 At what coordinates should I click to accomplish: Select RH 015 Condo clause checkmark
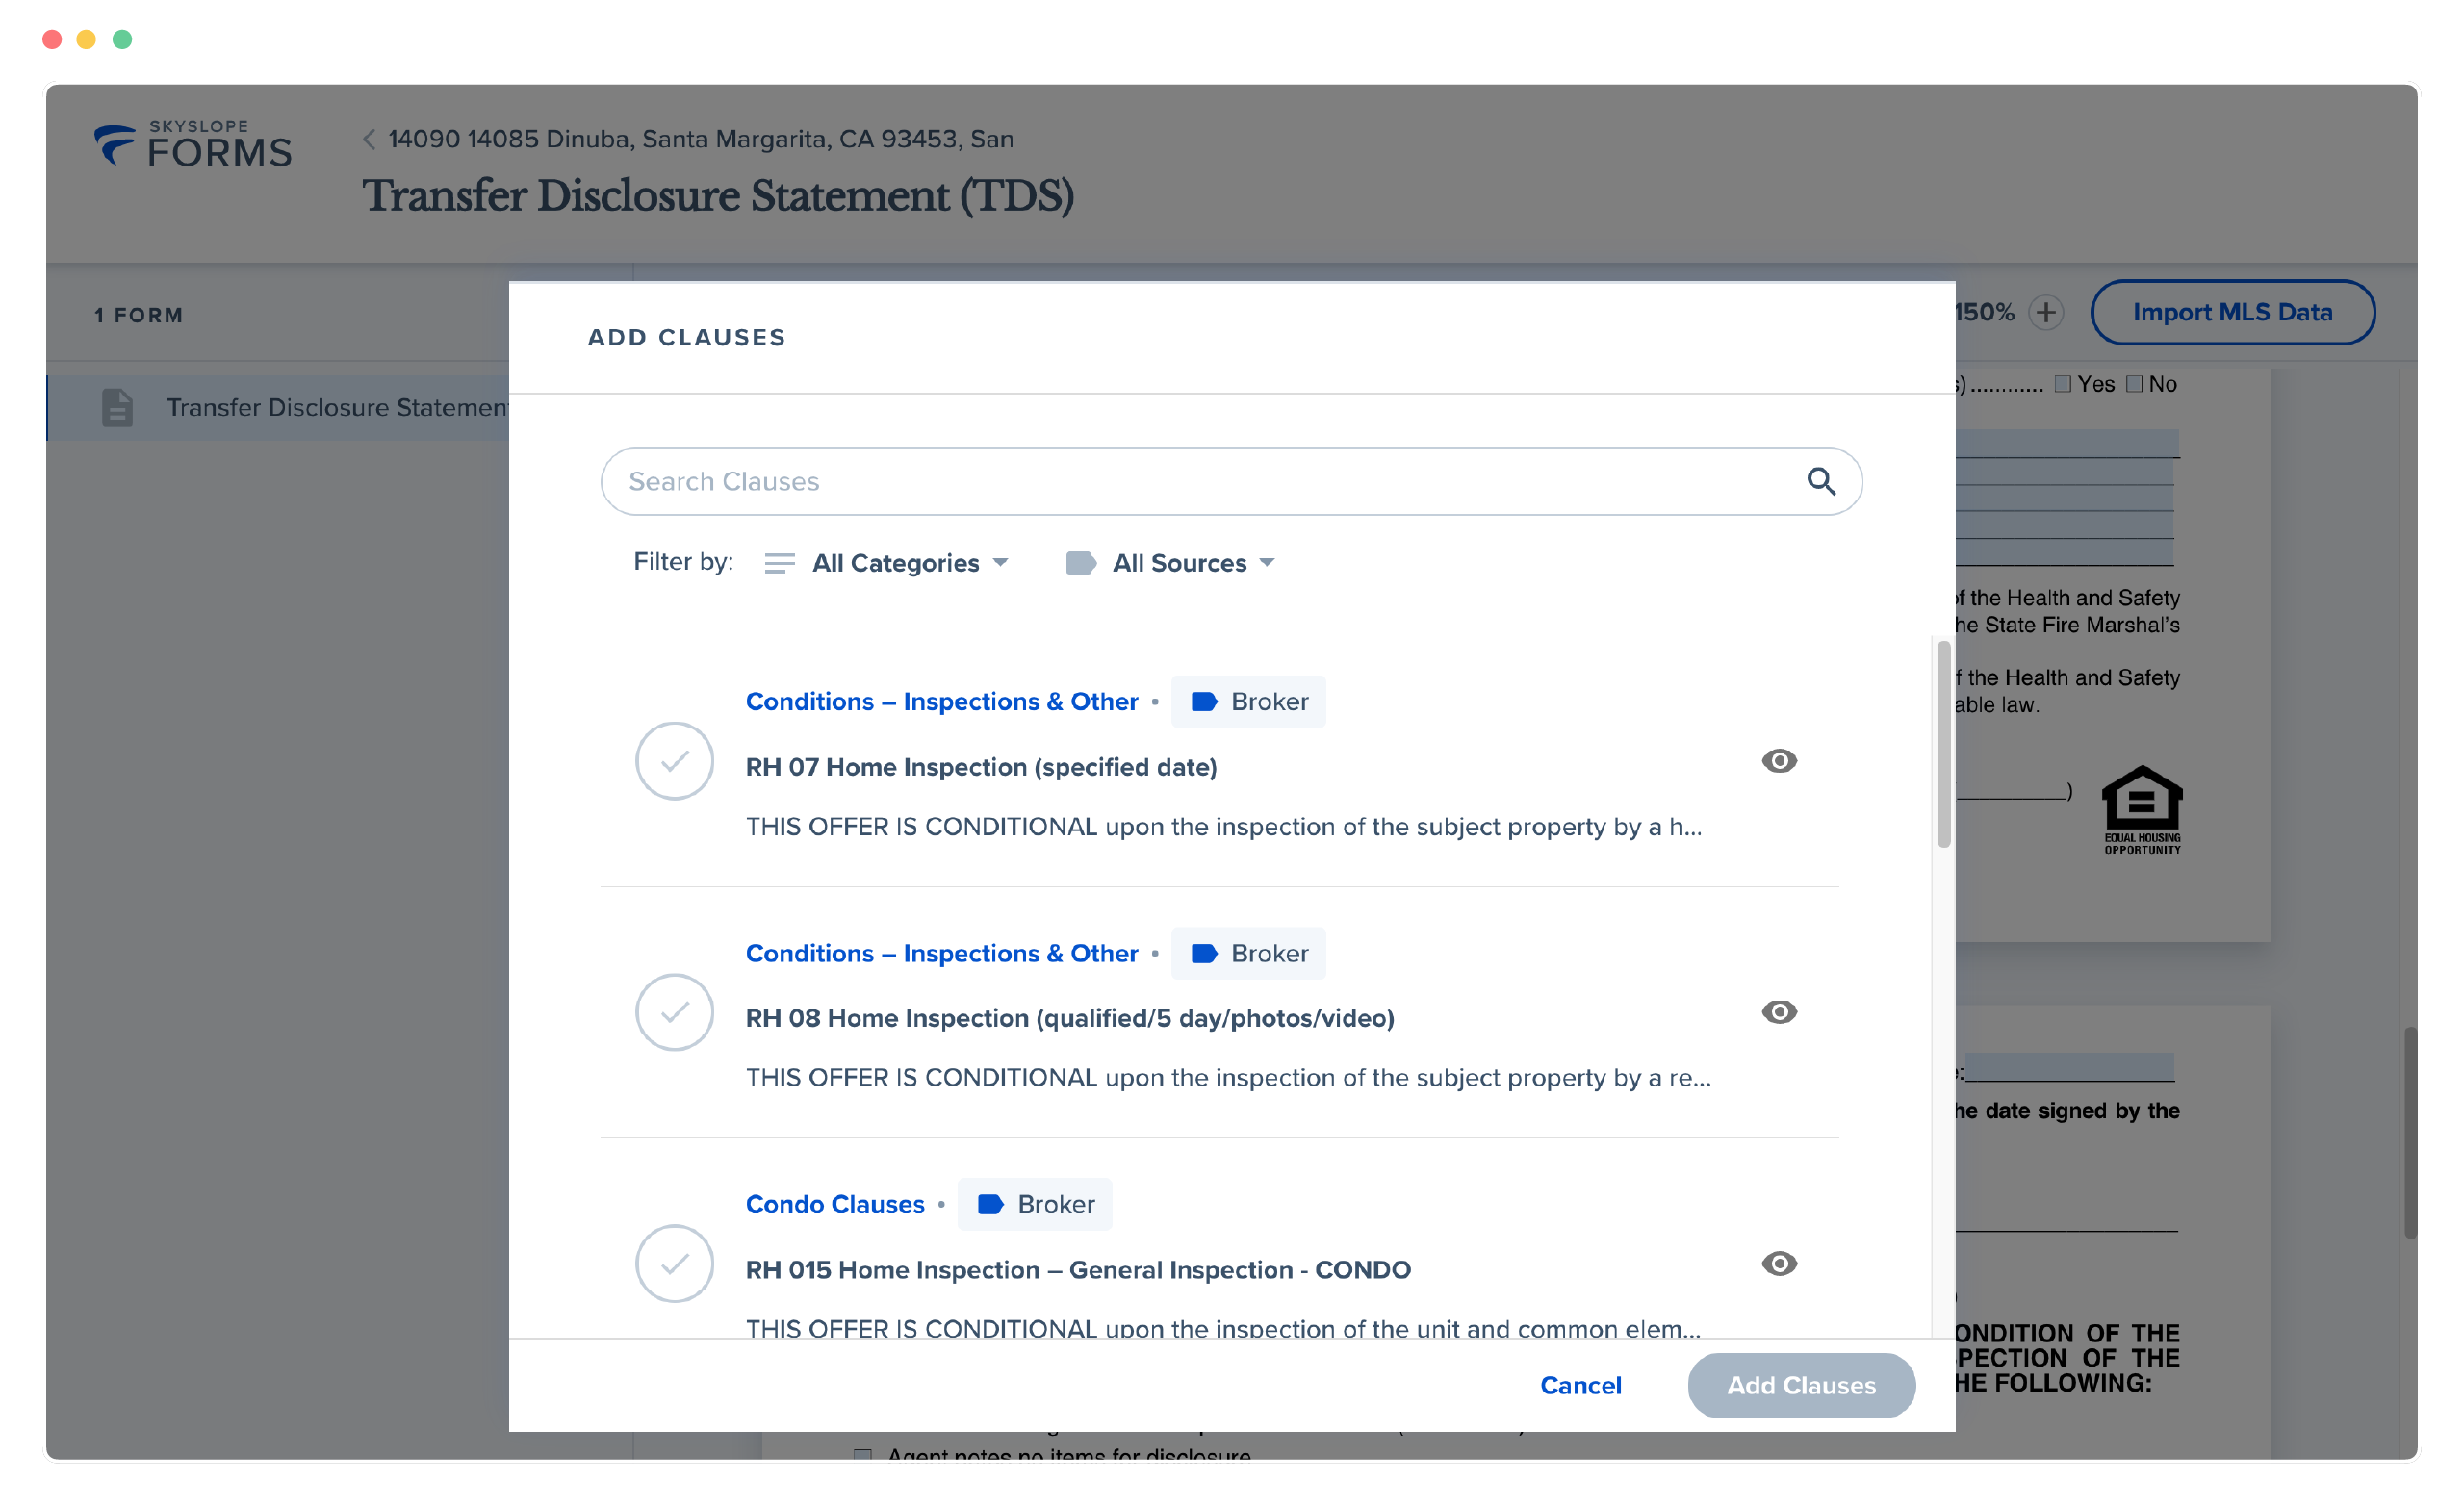pos(674,1264)
